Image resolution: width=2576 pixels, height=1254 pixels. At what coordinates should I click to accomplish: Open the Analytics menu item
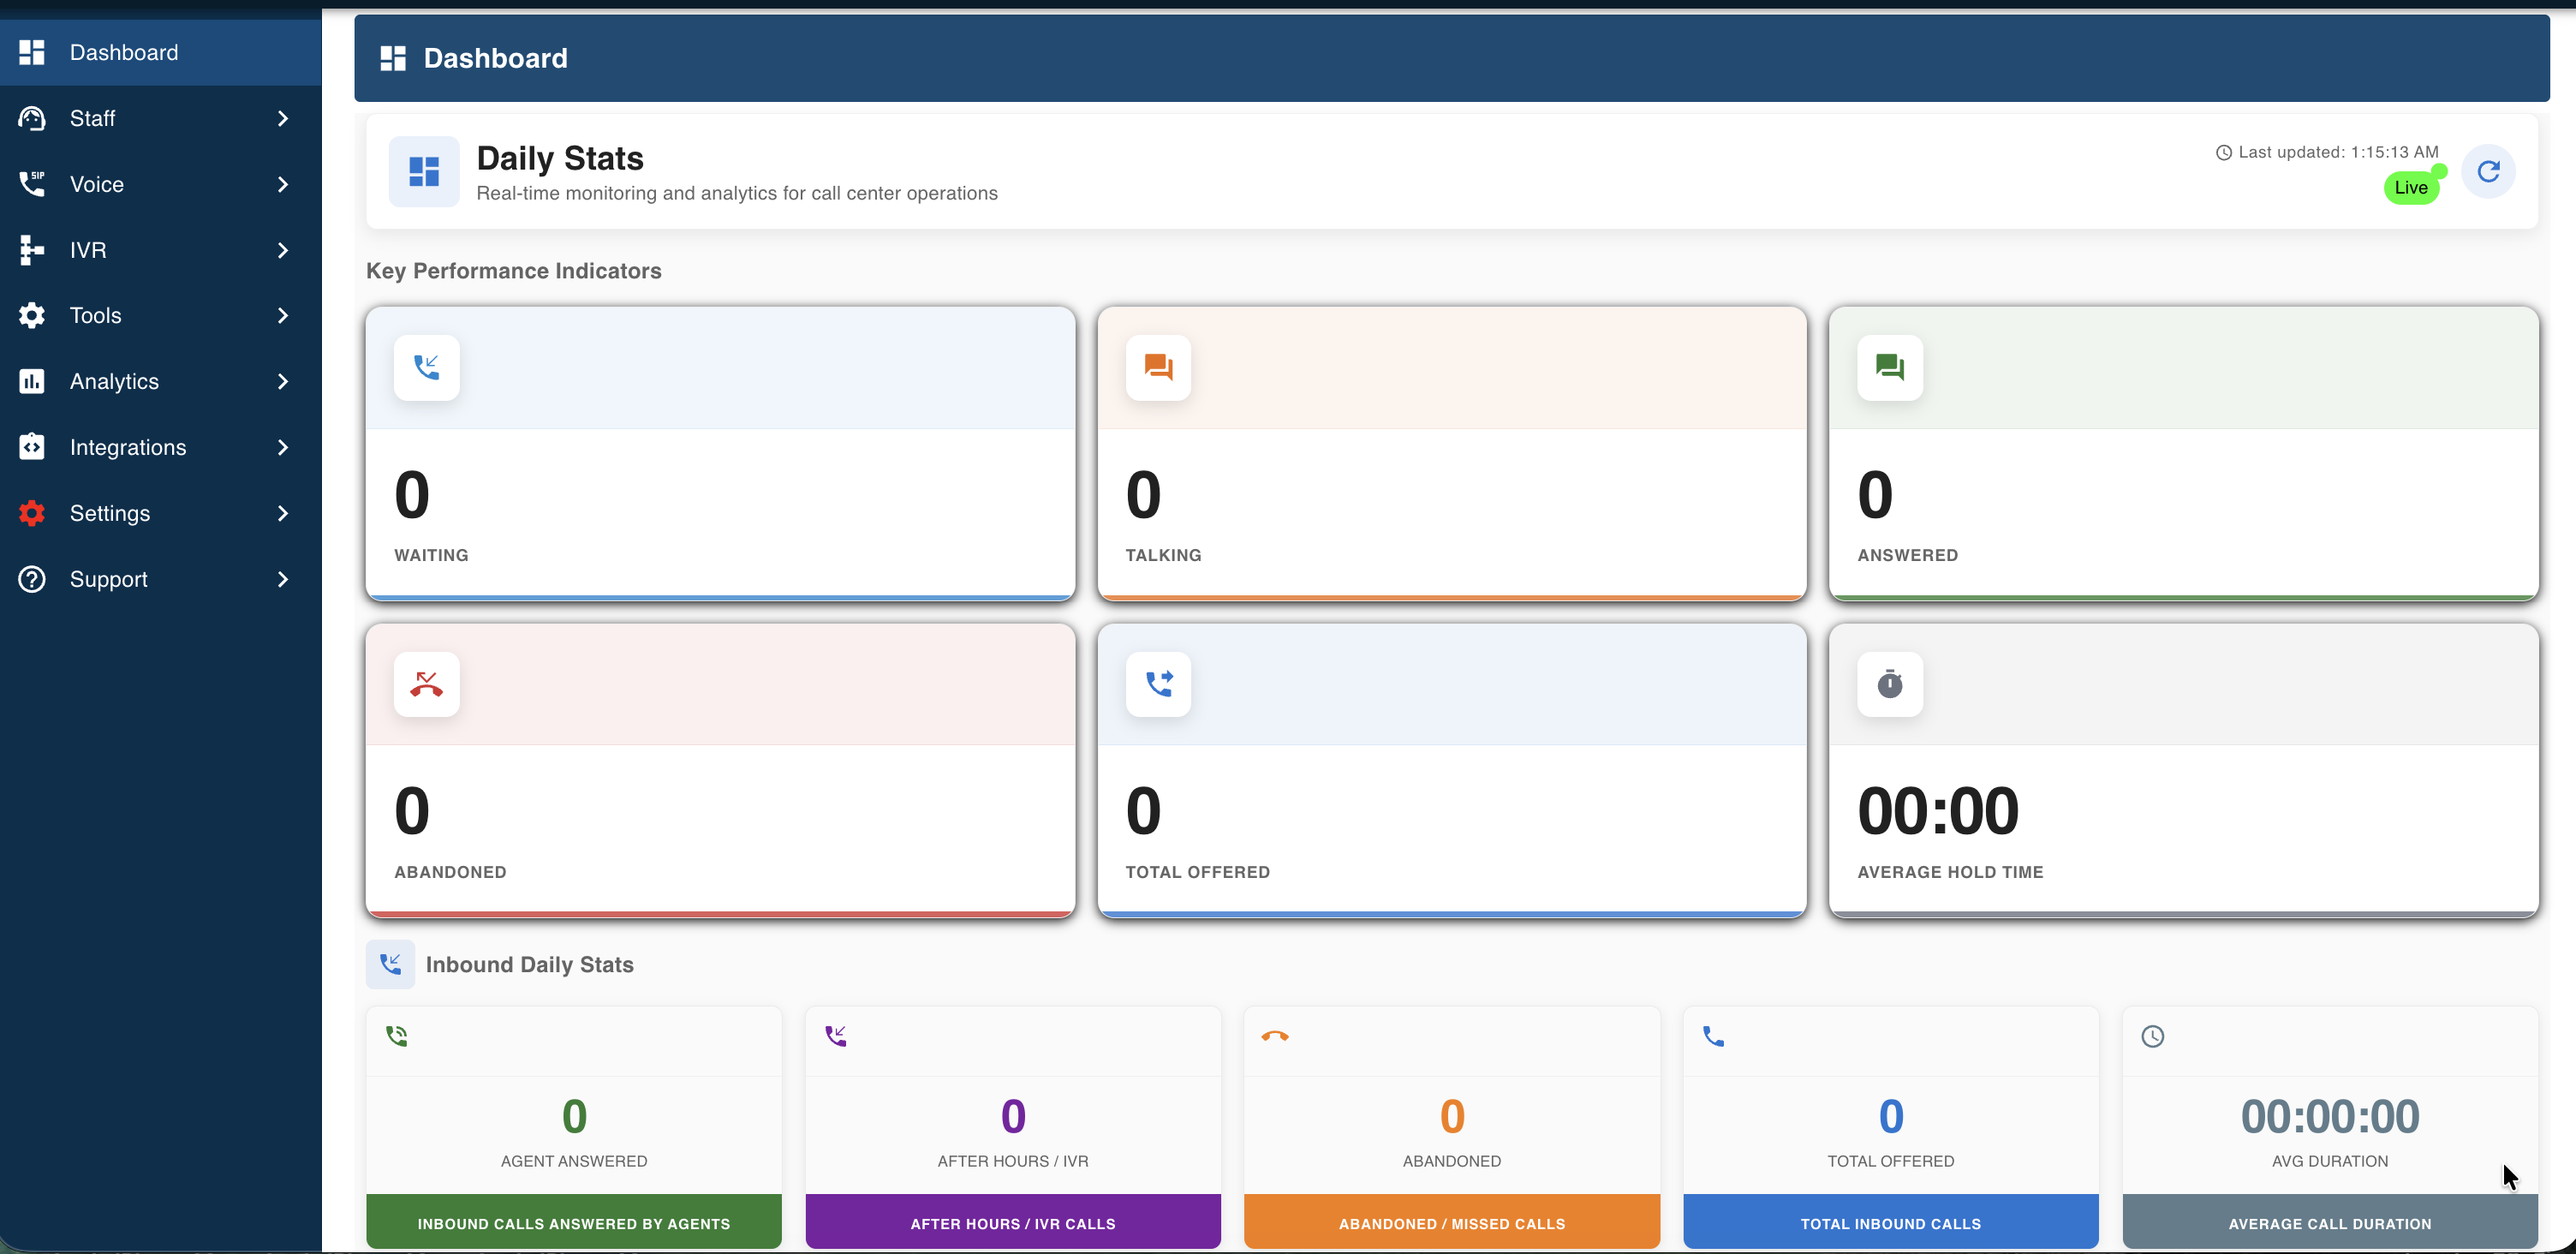[x=161, y=381]
